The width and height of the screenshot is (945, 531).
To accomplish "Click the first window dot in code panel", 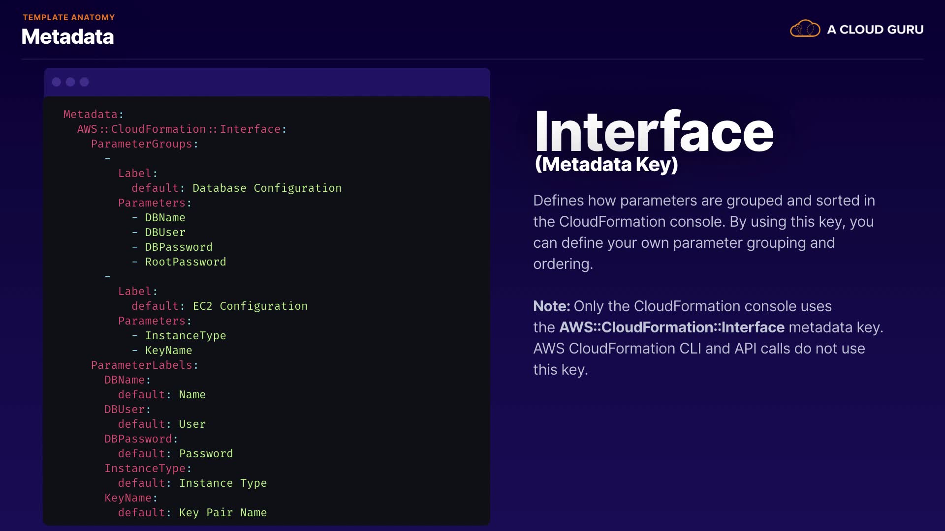I will 57,82.
